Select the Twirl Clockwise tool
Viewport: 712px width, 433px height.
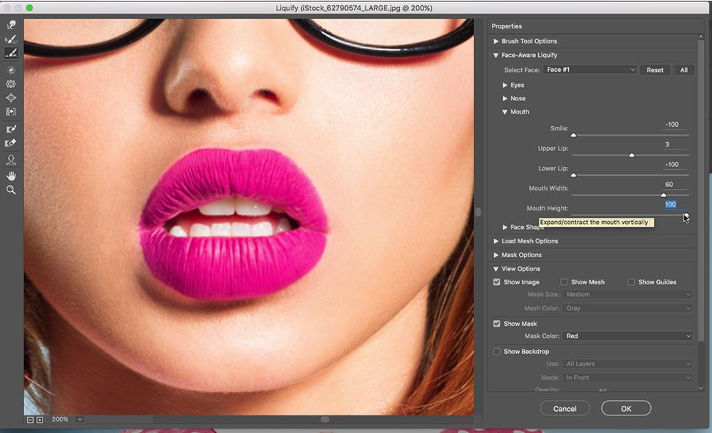pyautogui.click(x=10, y=70)
